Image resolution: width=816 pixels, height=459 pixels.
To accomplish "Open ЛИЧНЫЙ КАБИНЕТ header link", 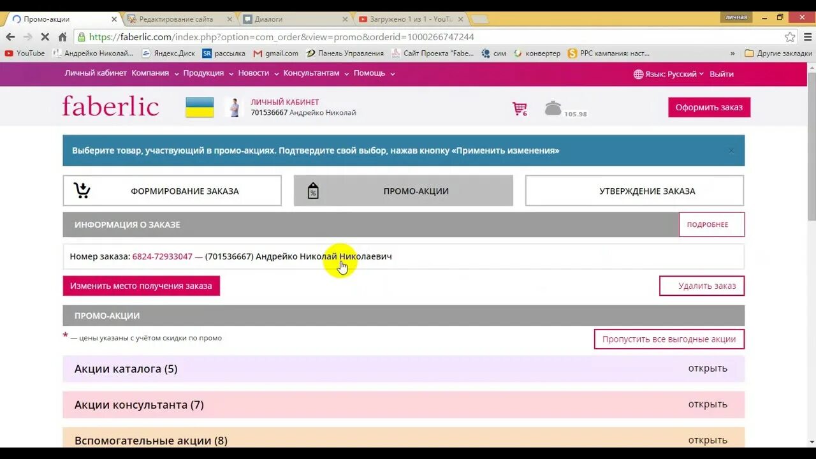I will click(284, 102).
